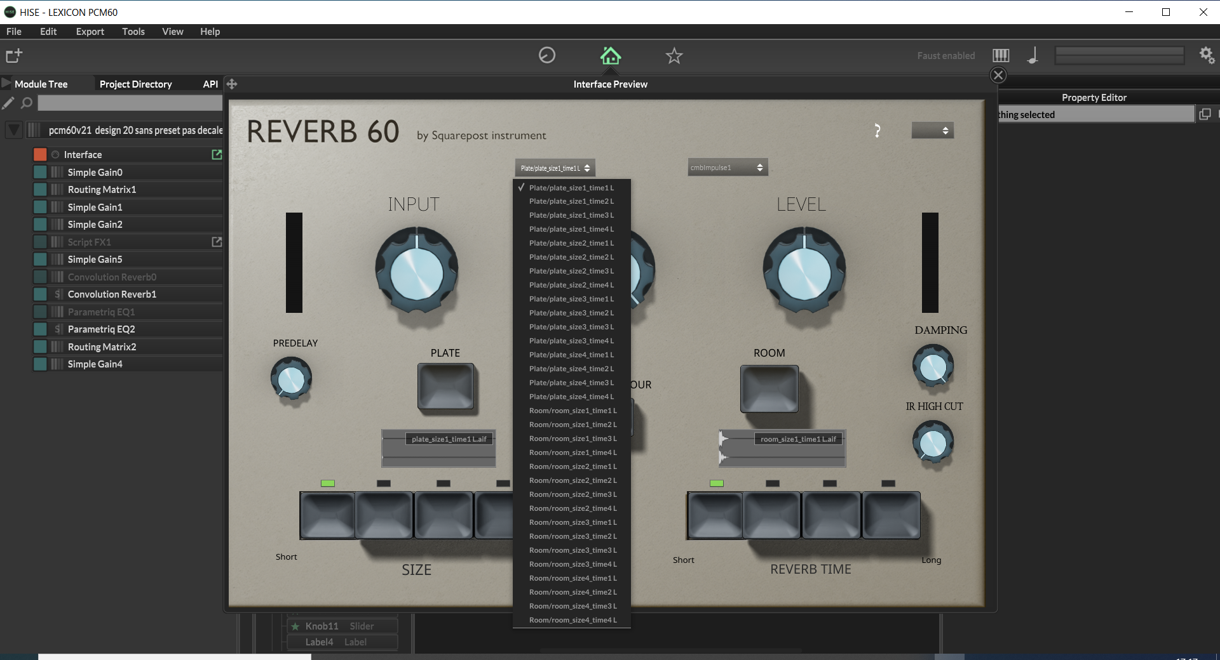Click Convolution Reverb1 S icon
This screenshot has width=1220, height=660.
[58, 294]
